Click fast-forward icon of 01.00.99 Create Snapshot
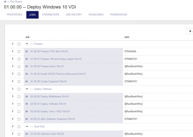The image size is (193, 137). 27,81
